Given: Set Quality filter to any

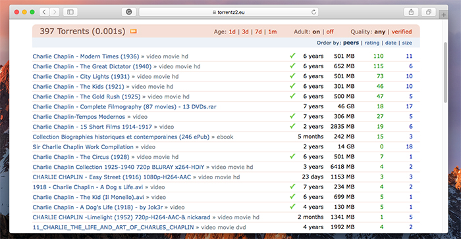Looking at the screenshot, I should (x=380, y=32).
